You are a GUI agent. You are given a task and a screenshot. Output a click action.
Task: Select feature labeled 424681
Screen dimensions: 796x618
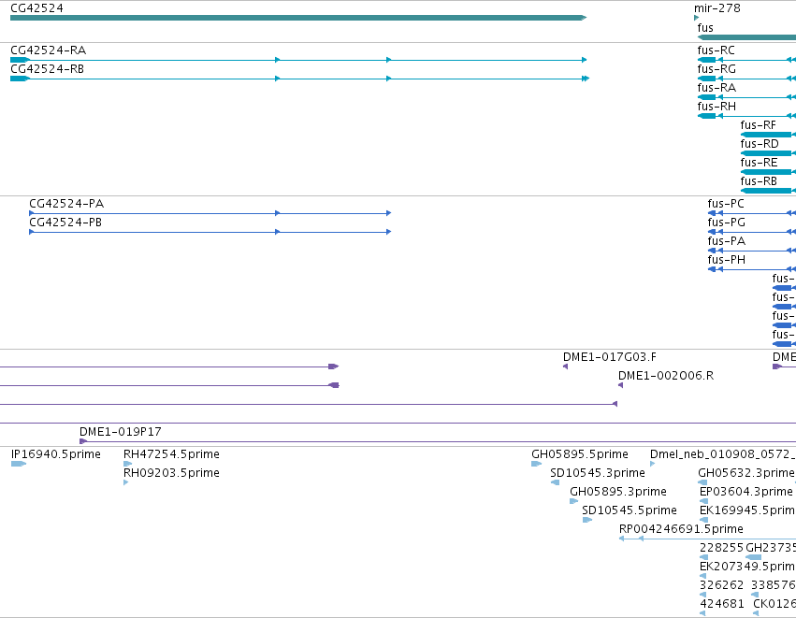(721, 604)
